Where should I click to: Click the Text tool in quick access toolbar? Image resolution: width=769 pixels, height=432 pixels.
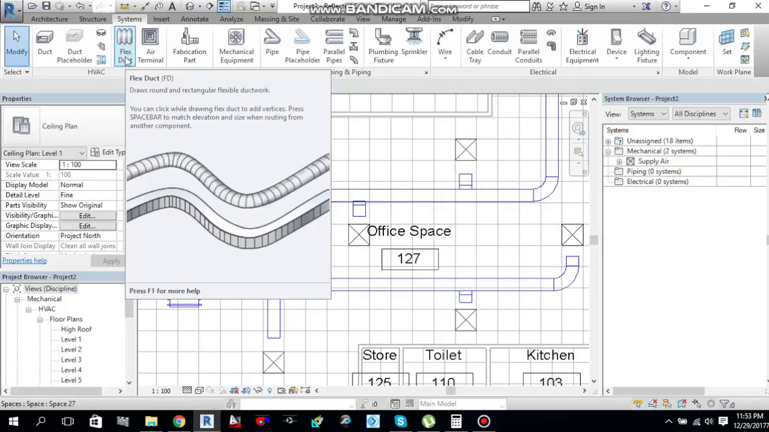click(172, 6)
